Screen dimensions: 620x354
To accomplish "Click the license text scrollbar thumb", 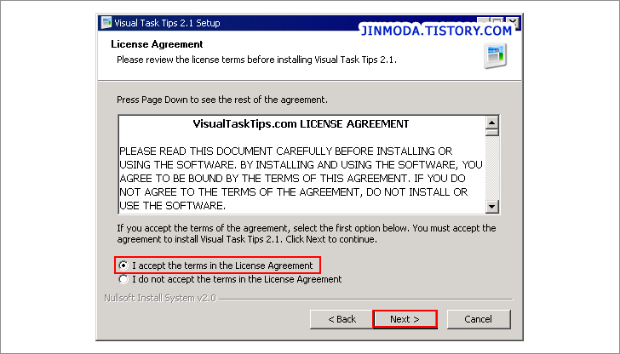I will [x=491, y=133].
